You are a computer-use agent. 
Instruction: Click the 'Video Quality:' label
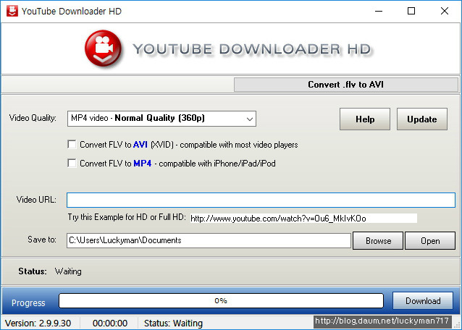coord(33,118)
